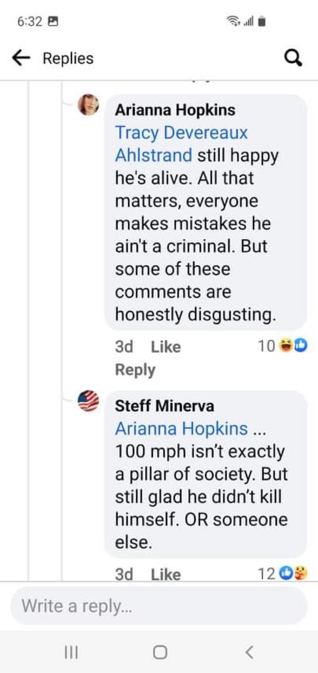Open the Arianna Hopkins commenter name
The height and width of the screenshot is (673, 318).
pyautogui.click(x=175, y=110)
